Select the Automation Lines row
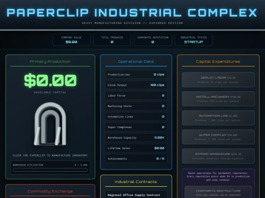 pos(136,116)
